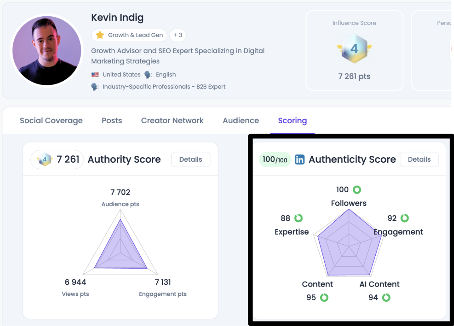Image resolution: width=454 pixels, height=326 pixels.
Task: Click the Engagement 92 progress ring
Action: tap(404, 218)
